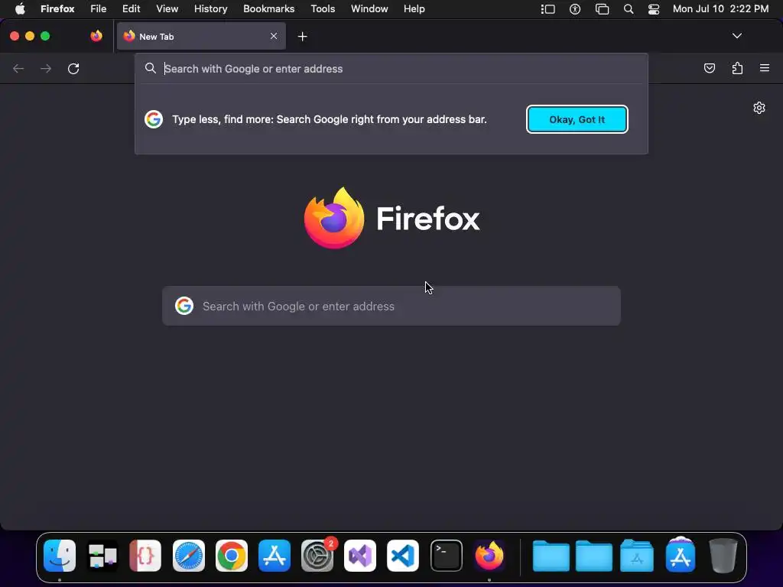
Task: Click the Back navigation arrow
Action: tap(18, 68)
